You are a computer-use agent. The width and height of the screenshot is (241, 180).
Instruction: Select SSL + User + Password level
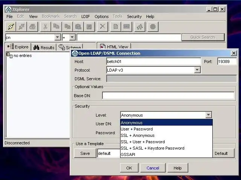click(166, 142)
